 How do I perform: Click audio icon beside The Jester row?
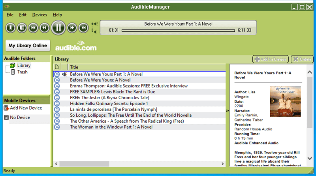click(57, 97)
